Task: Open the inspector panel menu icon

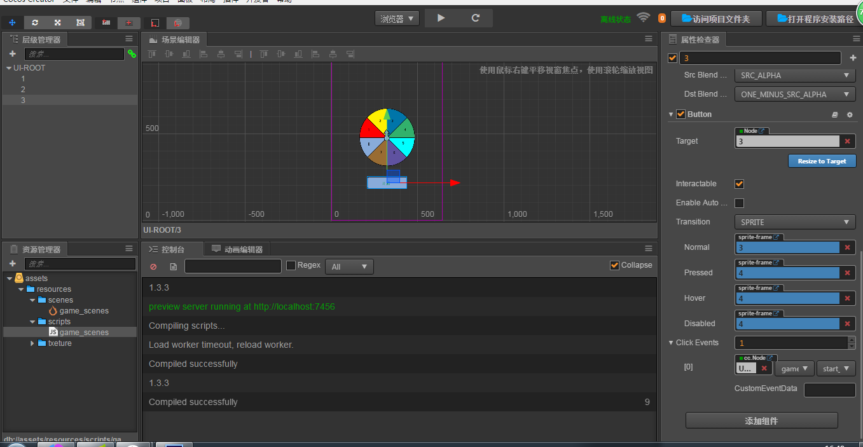Action: tap(856, 39)
